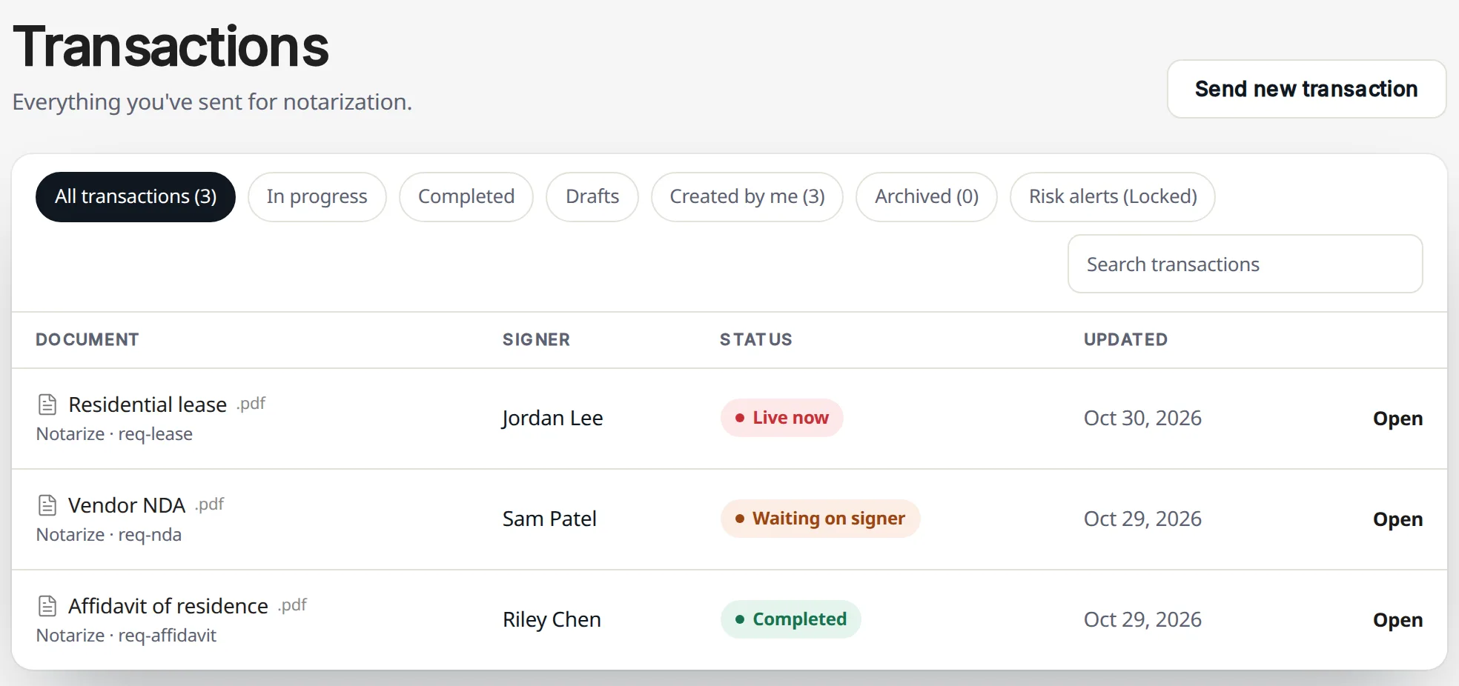The height and width of the screenshot is (686, 1459).
Task: Click the UPDATED column header
Action: click(1125, 340)
